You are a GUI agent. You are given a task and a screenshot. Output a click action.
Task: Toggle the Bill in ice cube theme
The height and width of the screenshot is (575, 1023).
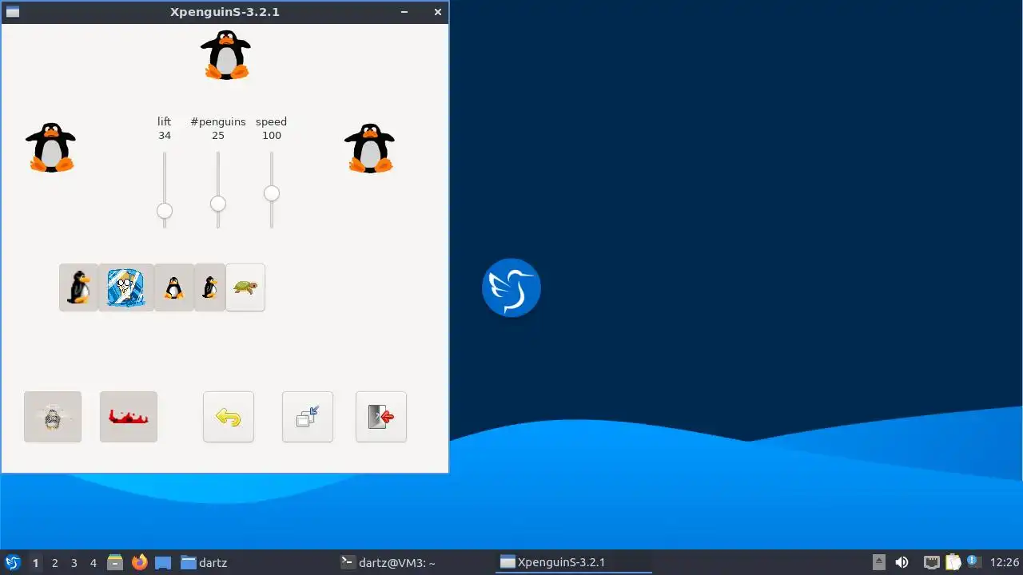[x=125, y=287]
